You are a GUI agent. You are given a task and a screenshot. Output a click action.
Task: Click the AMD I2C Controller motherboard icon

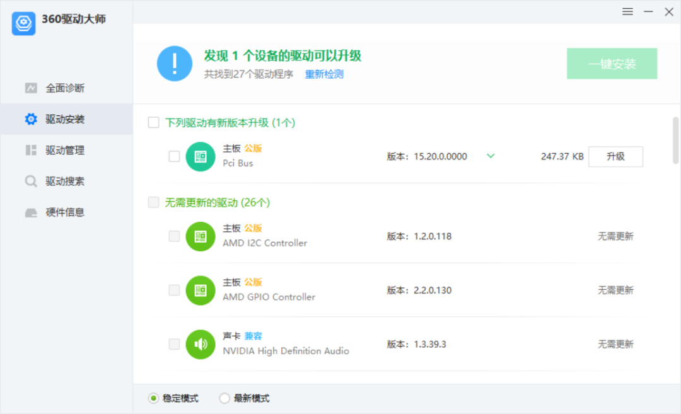(x=201, y=236)
